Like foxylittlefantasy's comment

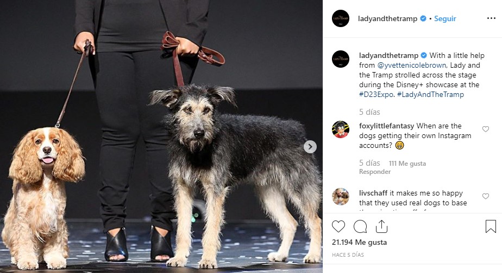point(486,129)
